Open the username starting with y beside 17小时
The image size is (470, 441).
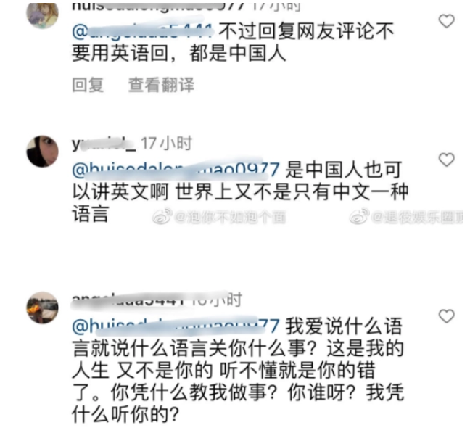pos(104,144)
